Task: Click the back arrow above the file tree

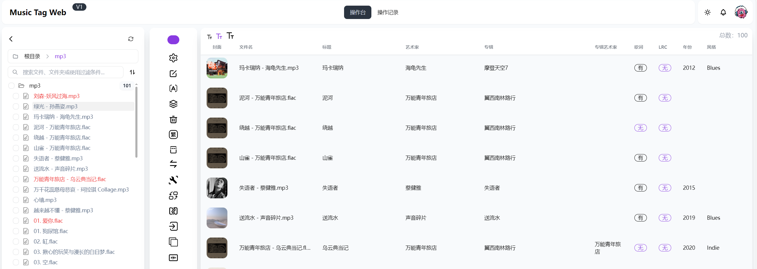Action: pos(11,39)
